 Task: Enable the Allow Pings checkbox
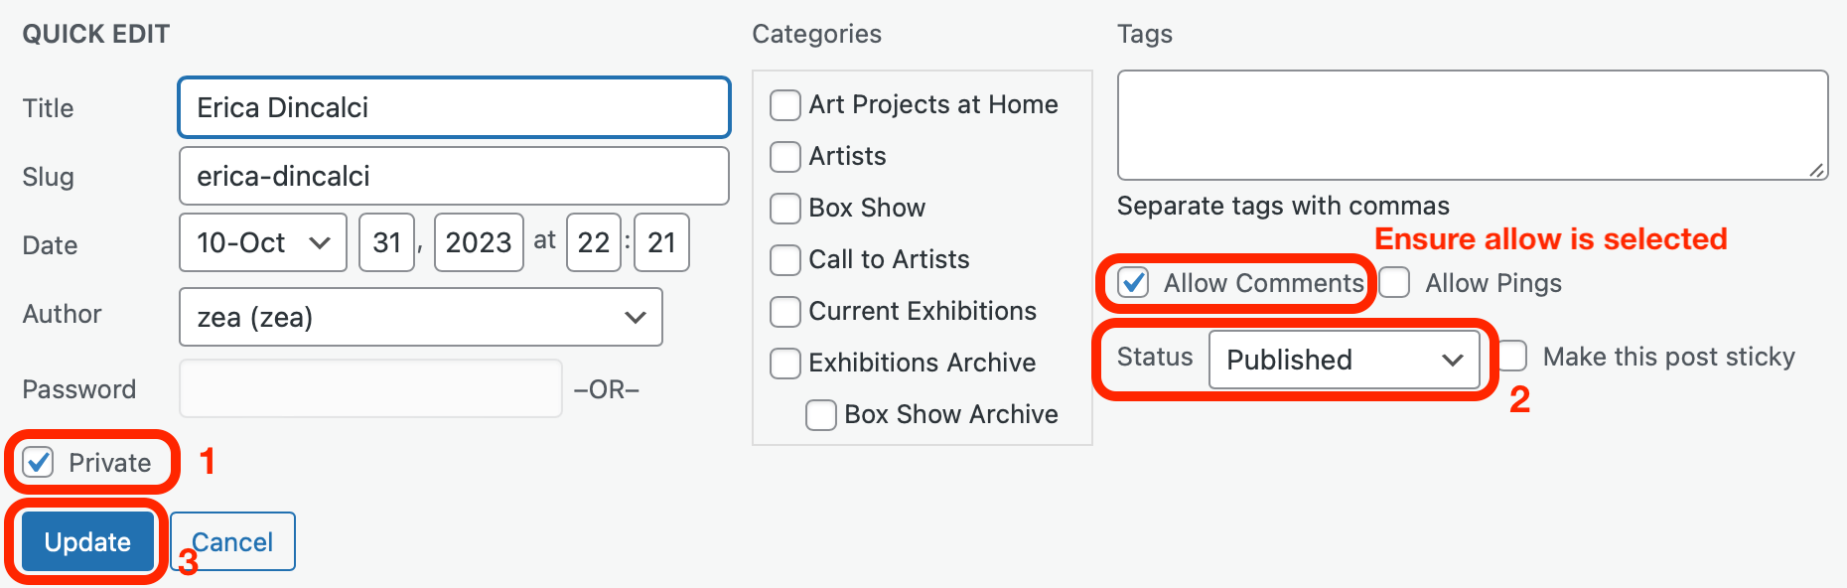tap(1394, 283)
